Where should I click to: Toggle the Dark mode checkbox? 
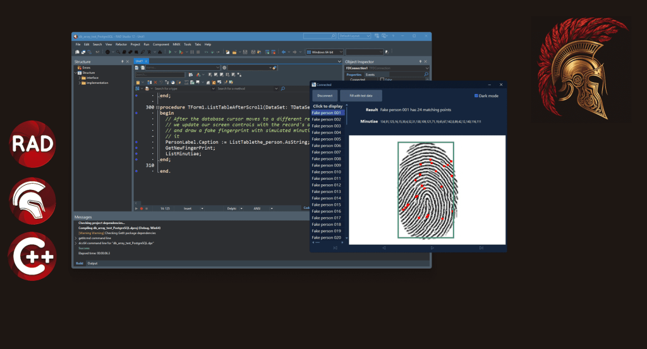point(476,96)
